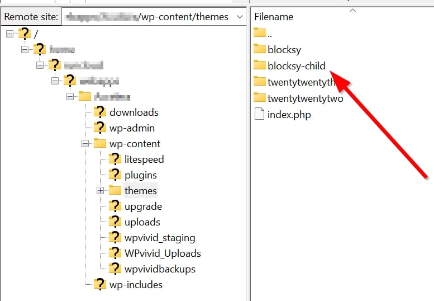
Task: Collapse the root '/' tree node
Action: pos(10,34)
